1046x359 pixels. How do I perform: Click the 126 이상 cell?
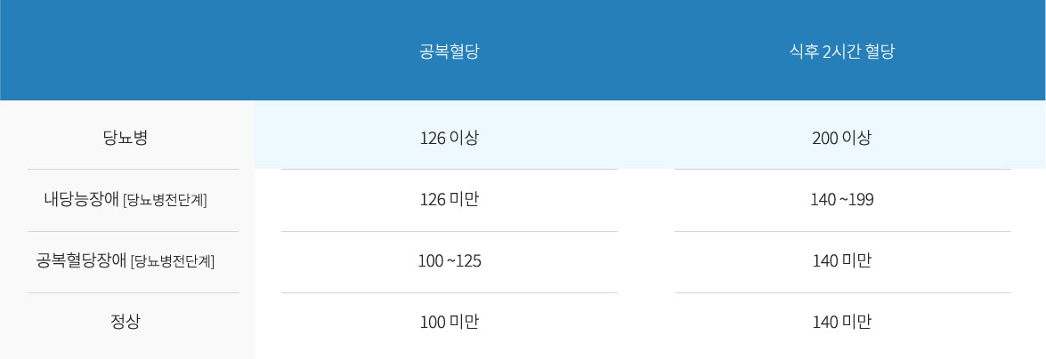[449, 138]
